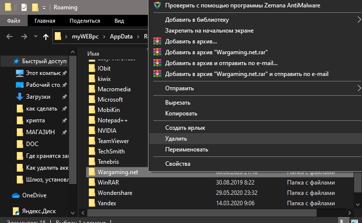Select the TechSmith folder name
This screenshot has height=223, width=362.
111,151
